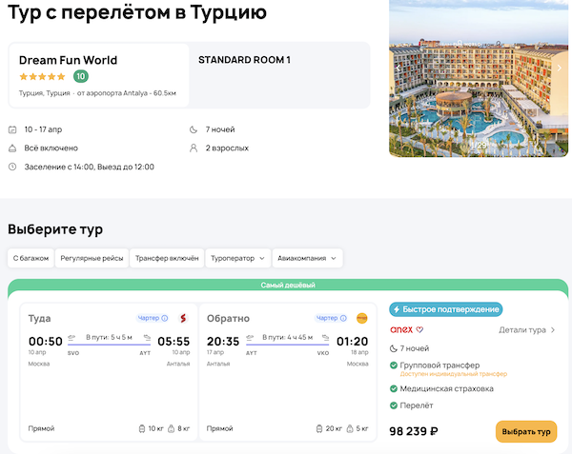The image size is (572, 454).
Task: Toggle the С багажом filter
Action: (x=29, y=258)
